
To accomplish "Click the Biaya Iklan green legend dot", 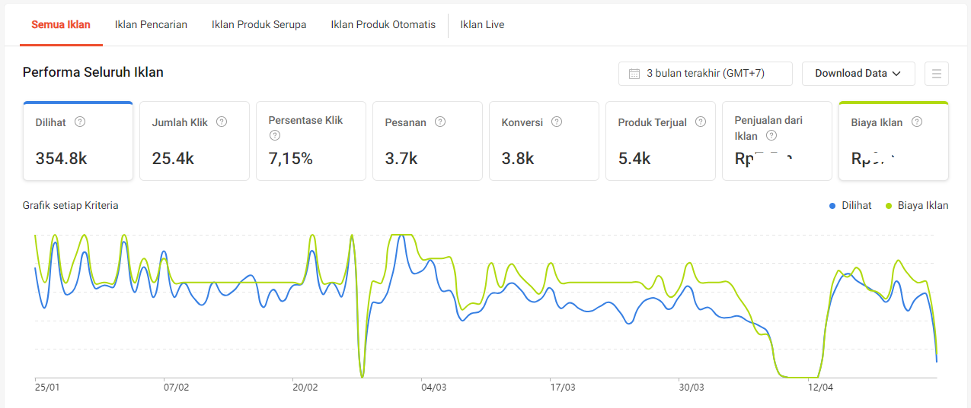I will click(889, 206).
